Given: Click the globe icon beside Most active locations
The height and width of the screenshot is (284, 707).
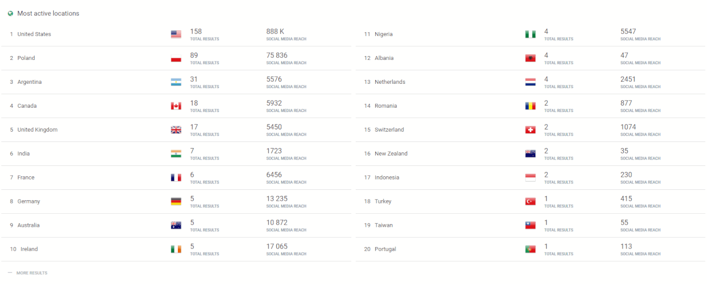Looking at the screenshot, I should (x=10, y=14).
